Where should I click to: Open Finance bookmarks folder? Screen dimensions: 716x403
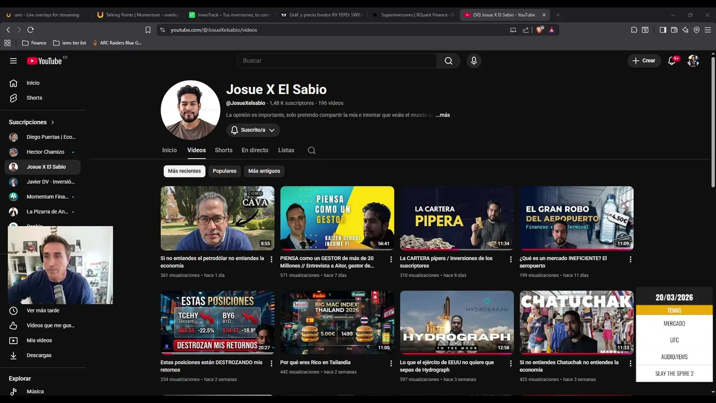click(x=34, y=43)
